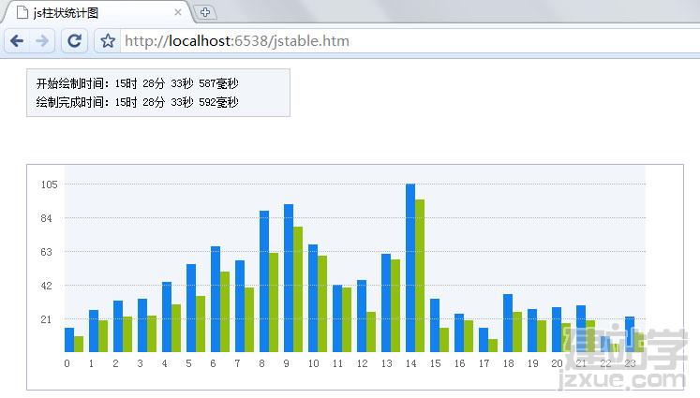Click the green bar for hour 18
Screen dimensions: 700x398
[517, 332]
